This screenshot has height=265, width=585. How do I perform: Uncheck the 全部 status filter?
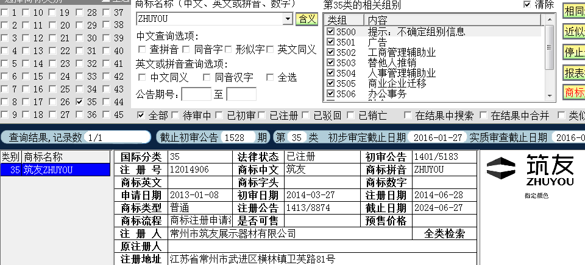pos(141,115)
